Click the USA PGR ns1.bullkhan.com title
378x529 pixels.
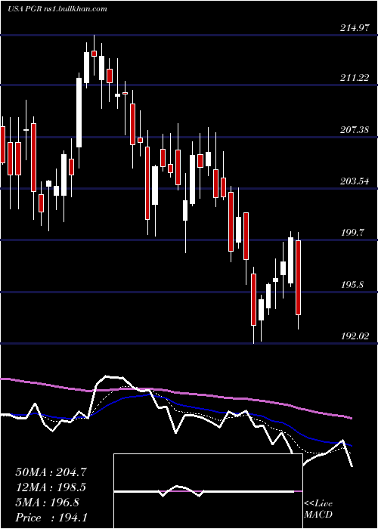point(57,9)
